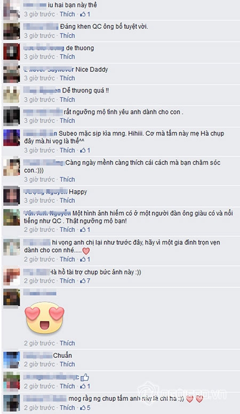This screenshot has width=240, height=414.
Task: View 7 likes on 'Hà hồ tài trợ' comment
Action: [85, 281]
